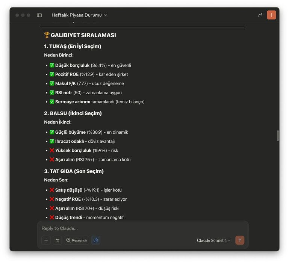Click the 3. TAT GIDA (Son Seçim) heading
The width and height of the screenshot is (289, 263).
[74, 171]
